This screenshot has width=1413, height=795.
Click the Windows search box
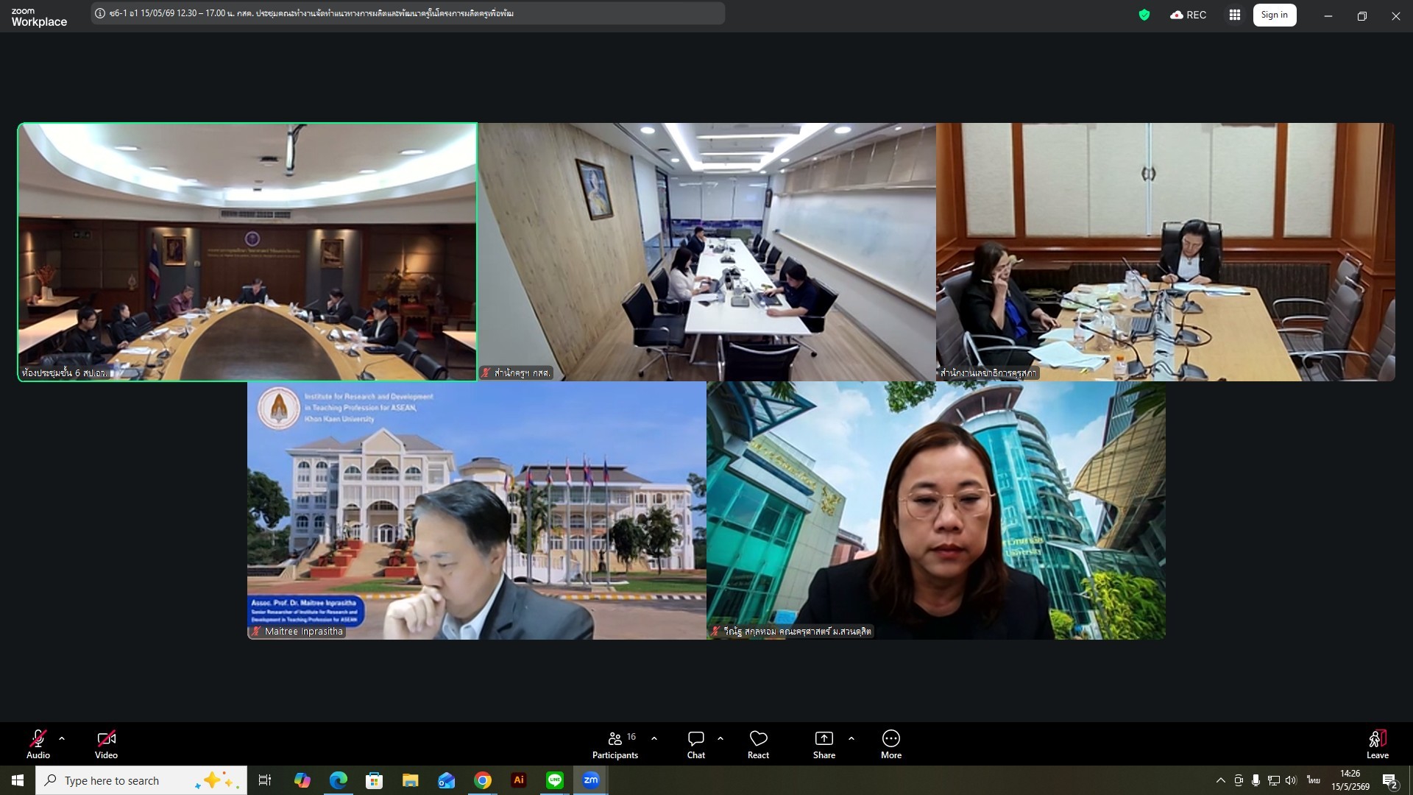141,780
